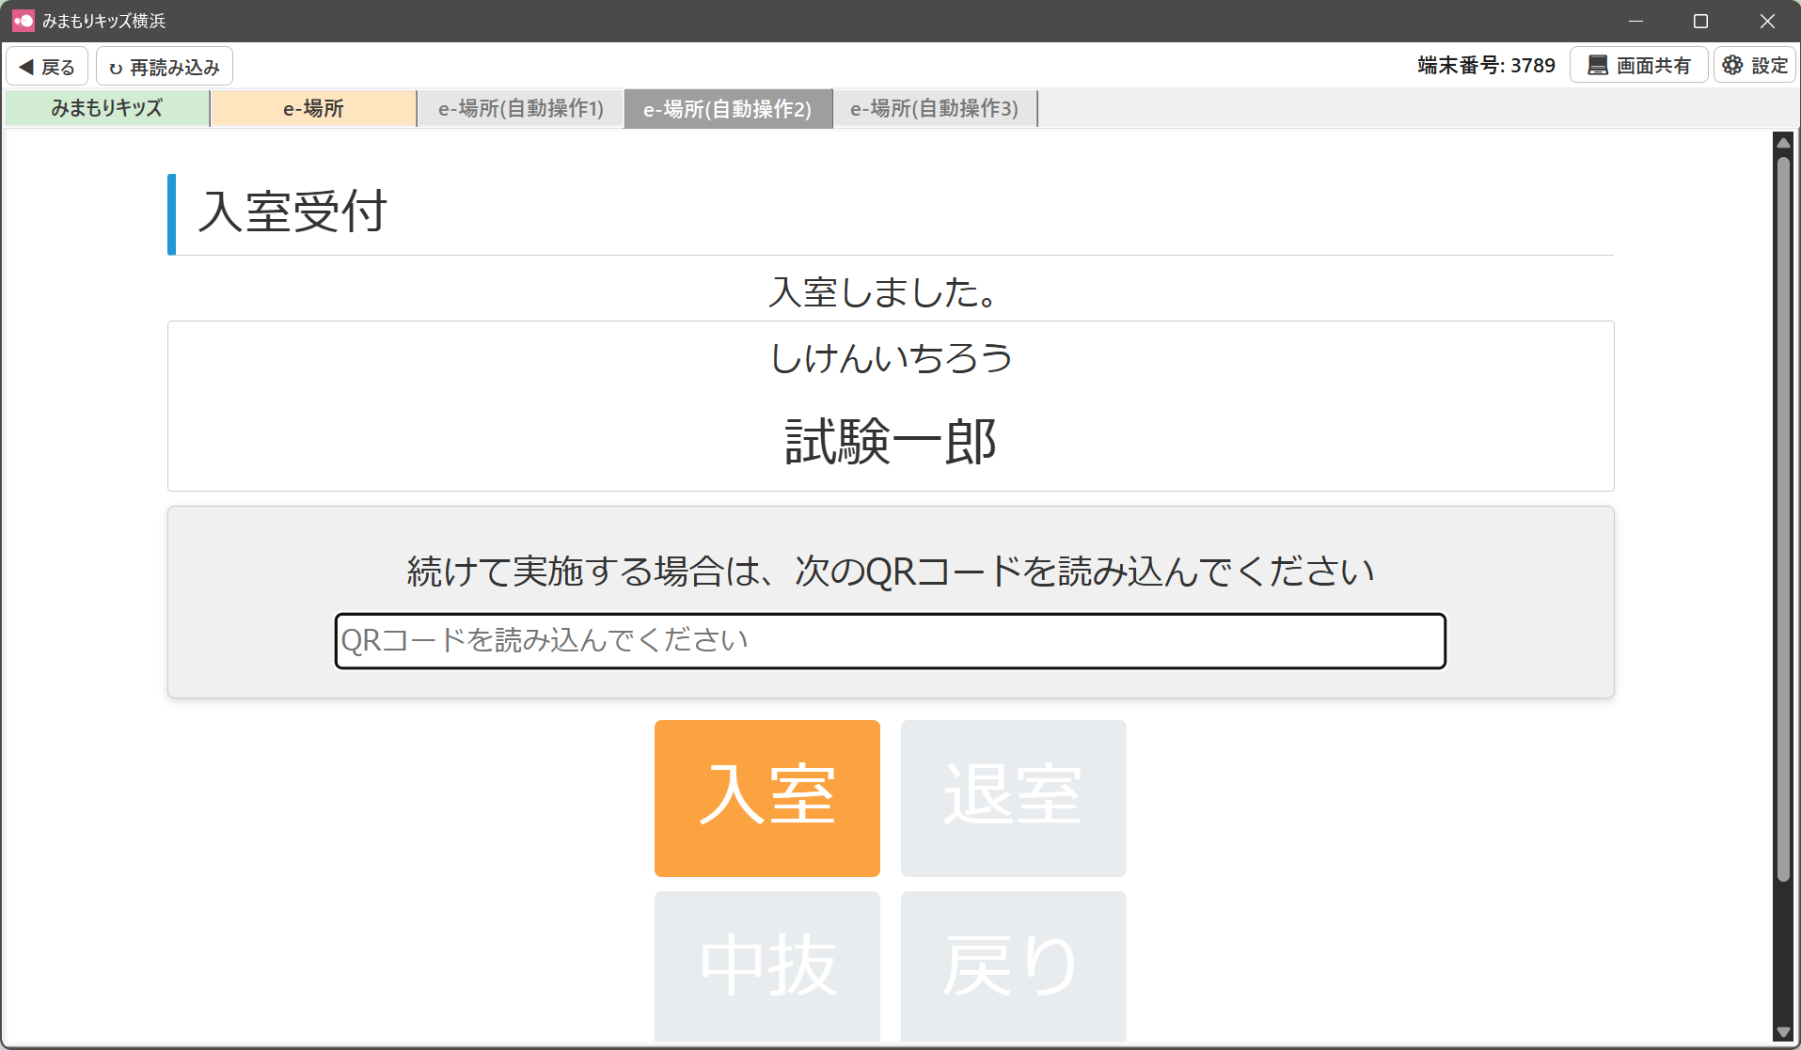Open the e-場所(自動操作3) tab
1801x1050 pixels.
[935, 108]
